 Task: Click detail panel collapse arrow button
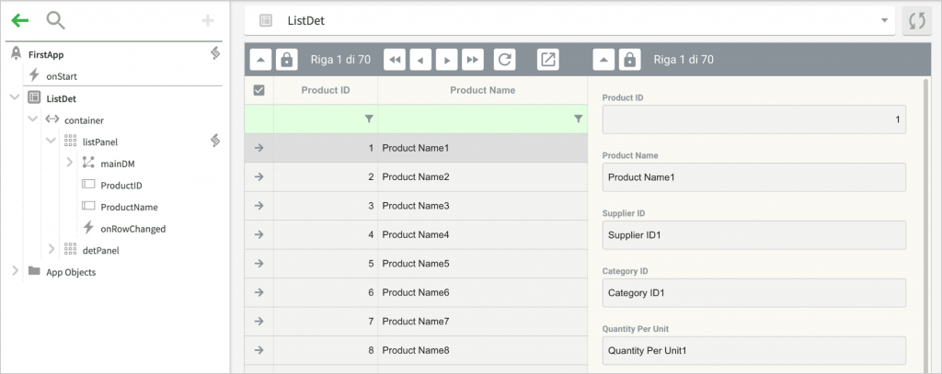point(603,60)
